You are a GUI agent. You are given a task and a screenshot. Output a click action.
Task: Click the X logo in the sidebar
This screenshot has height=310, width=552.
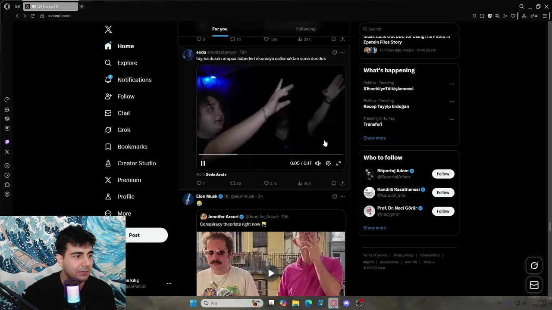tap(108, 29)
